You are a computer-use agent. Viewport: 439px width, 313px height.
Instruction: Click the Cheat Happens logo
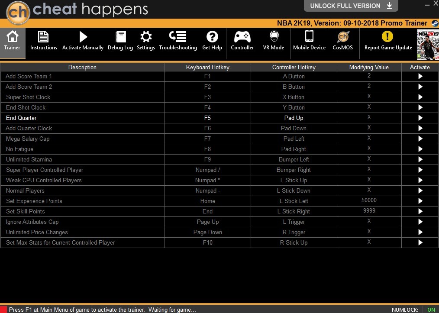(x=18, y=12)
